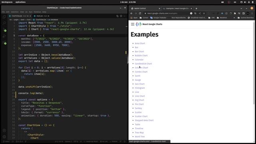The height and width of the screenshot is (144, 256).
Task: Switch to ChartView.jsx editor tab
Action: [x=20, y=16]
